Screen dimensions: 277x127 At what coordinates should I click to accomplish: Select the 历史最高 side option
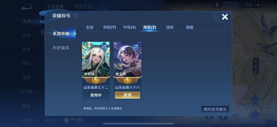tap(61, 48)
